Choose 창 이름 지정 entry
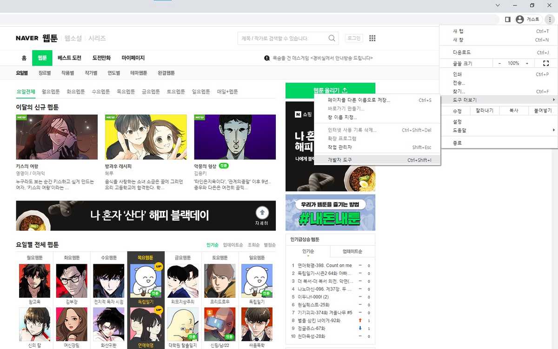Viewport: 558px width, 349px height. click(376, 117)
